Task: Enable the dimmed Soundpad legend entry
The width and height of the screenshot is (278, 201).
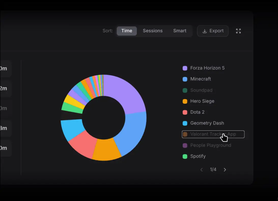Action: coord(198,90)
